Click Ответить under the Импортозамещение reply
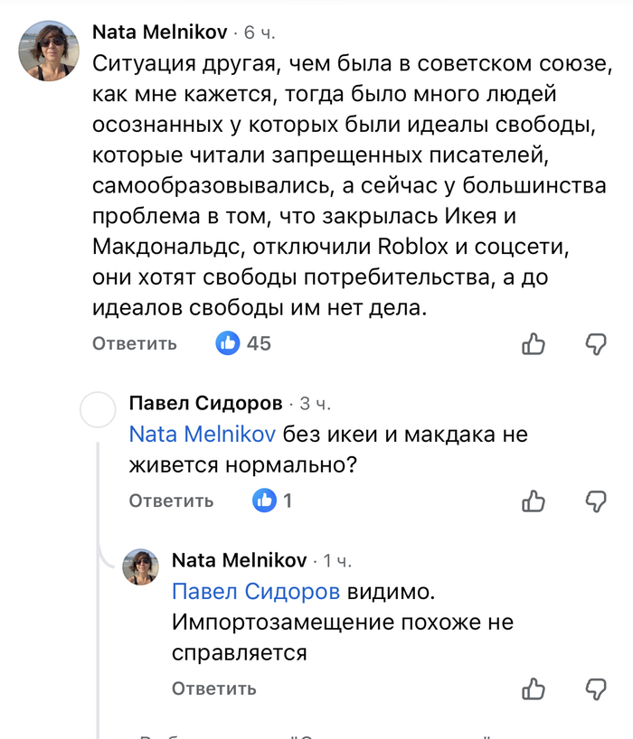The height and width of the screenshot is (739, 633). coord(214,689)
